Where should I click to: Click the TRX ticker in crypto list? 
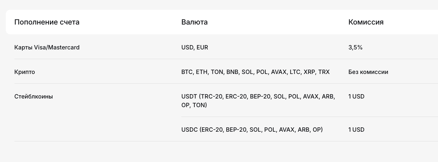click(324, 72)
